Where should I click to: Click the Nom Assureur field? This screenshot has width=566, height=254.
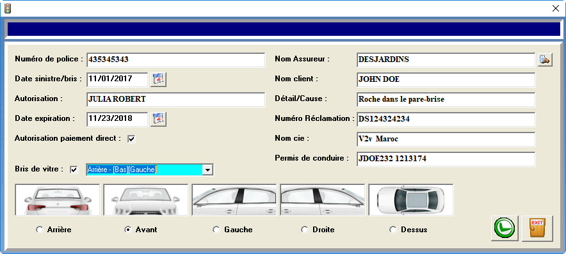point(446,60)
